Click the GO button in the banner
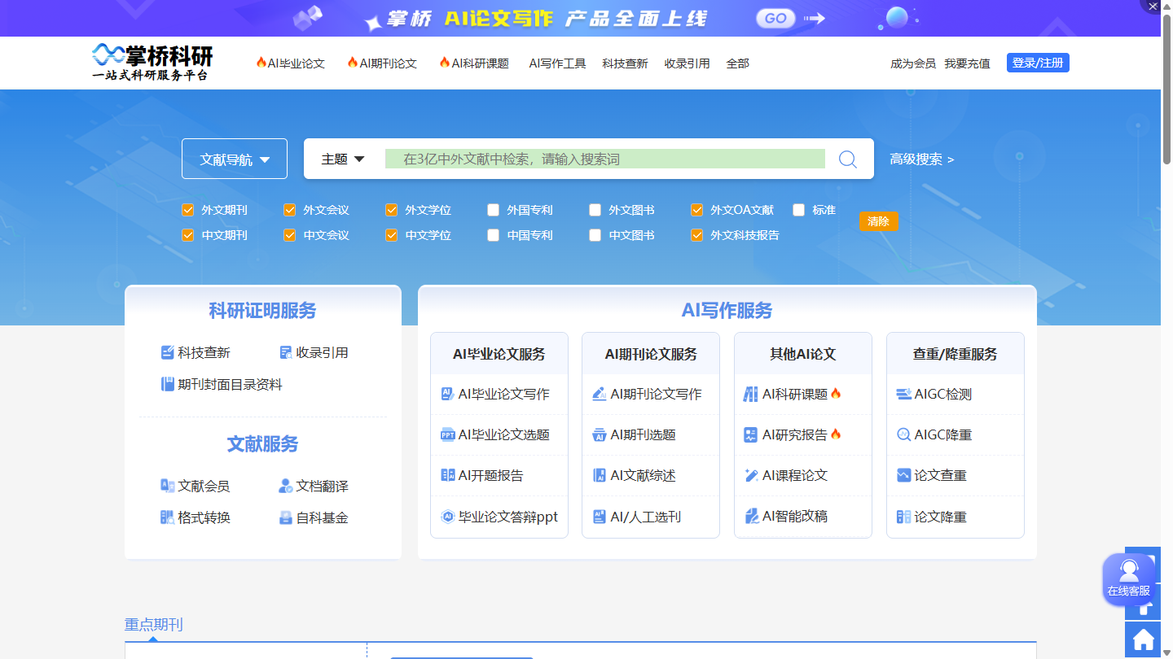The image size is (1173, 659). pyautogui.click(x=775, y=18)
